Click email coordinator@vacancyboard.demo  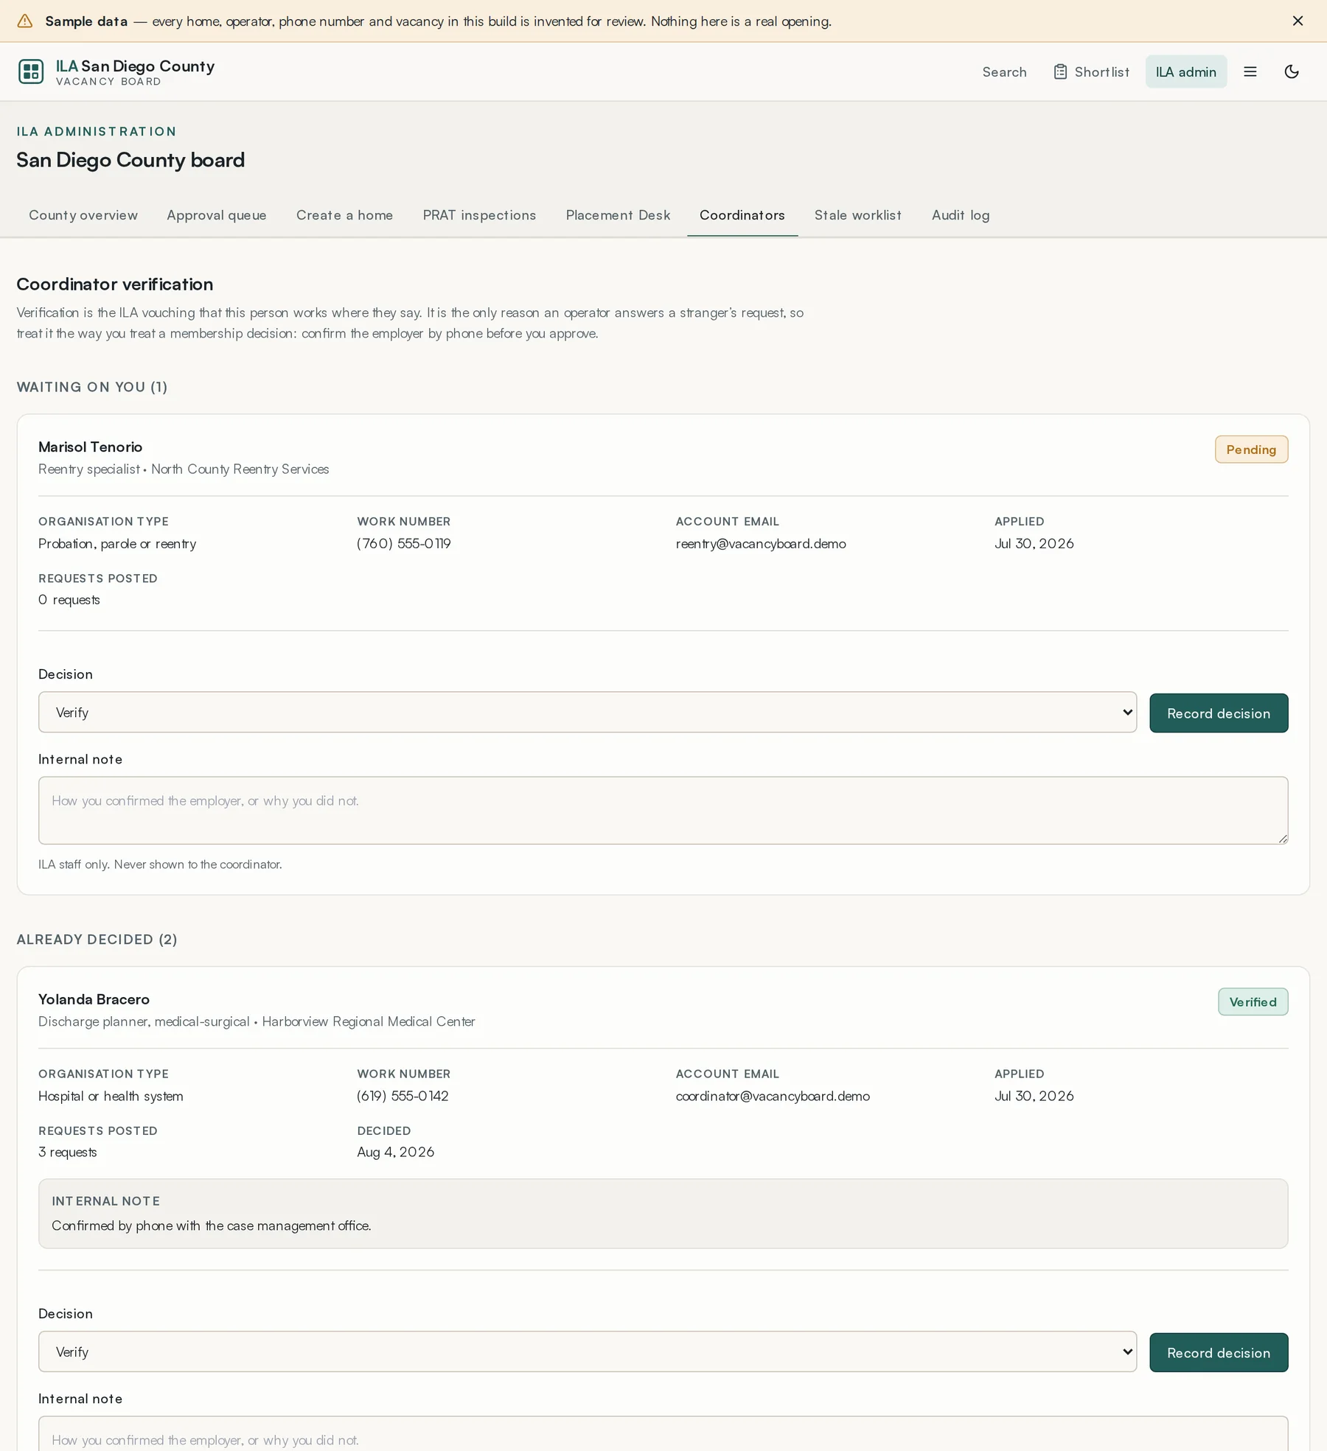(x=772, y=1096)
